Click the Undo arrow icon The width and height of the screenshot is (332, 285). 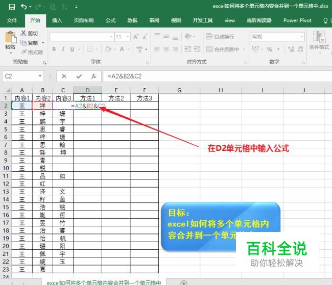click(23, 7)
